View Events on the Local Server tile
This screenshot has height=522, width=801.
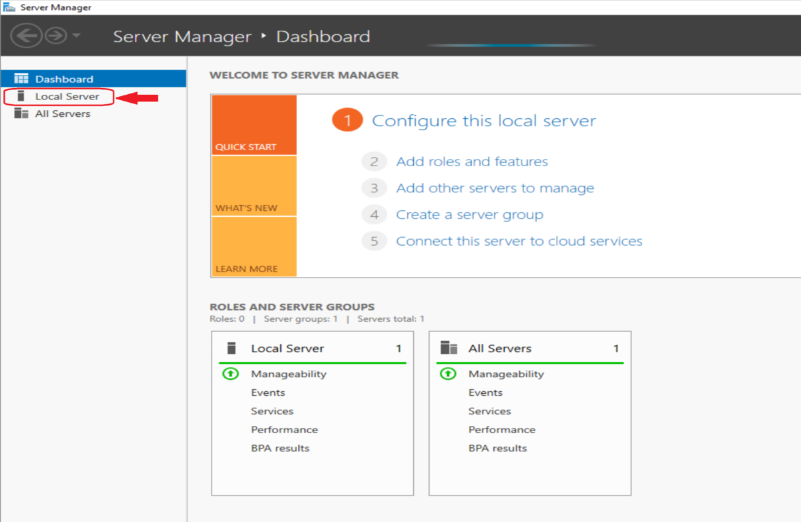click(268, 393)
